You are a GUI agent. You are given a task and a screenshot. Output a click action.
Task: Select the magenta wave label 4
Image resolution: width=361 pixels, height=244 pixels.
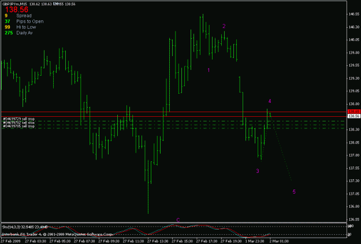(x=270, y=101)
